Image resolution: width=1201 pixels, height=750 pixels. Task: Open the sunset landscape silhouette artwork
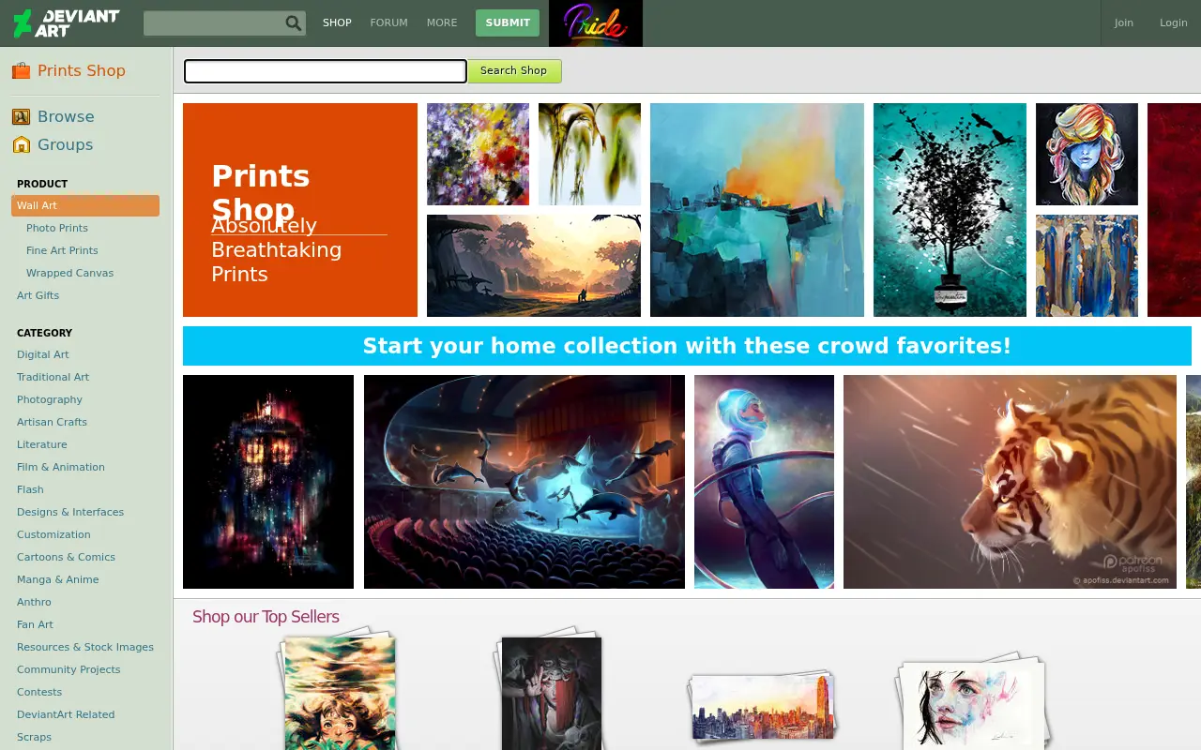pos(534,265)
